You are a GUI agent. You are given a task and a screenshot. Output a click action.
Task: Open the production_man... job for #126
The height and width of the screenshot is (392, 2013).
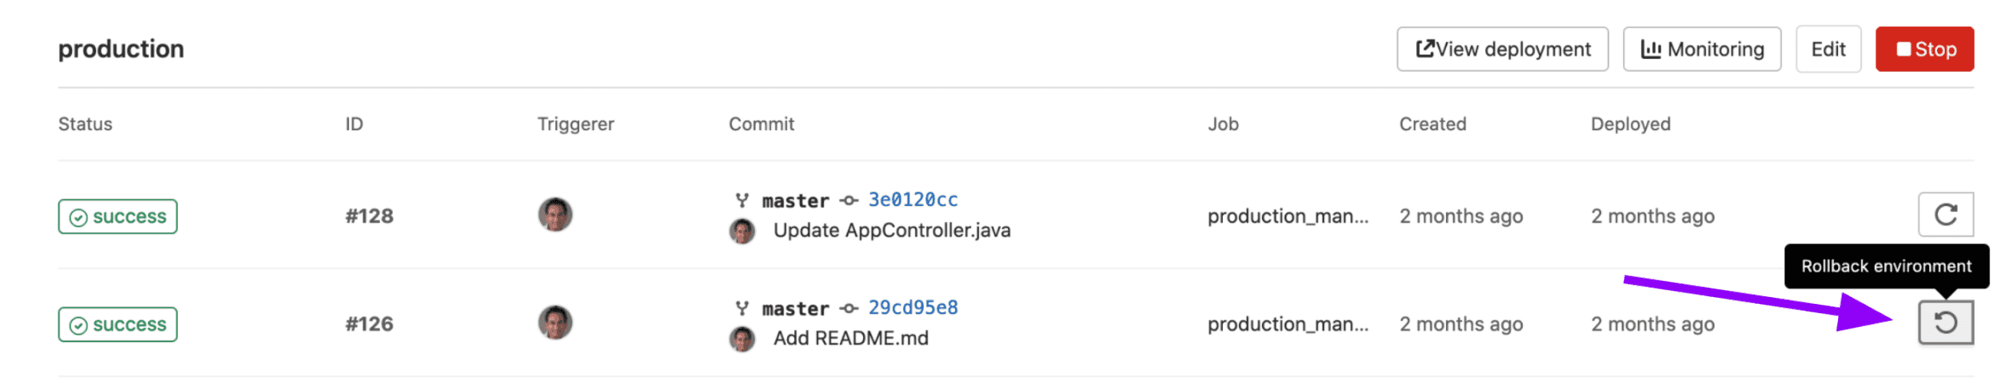(x=1288, y=324)
